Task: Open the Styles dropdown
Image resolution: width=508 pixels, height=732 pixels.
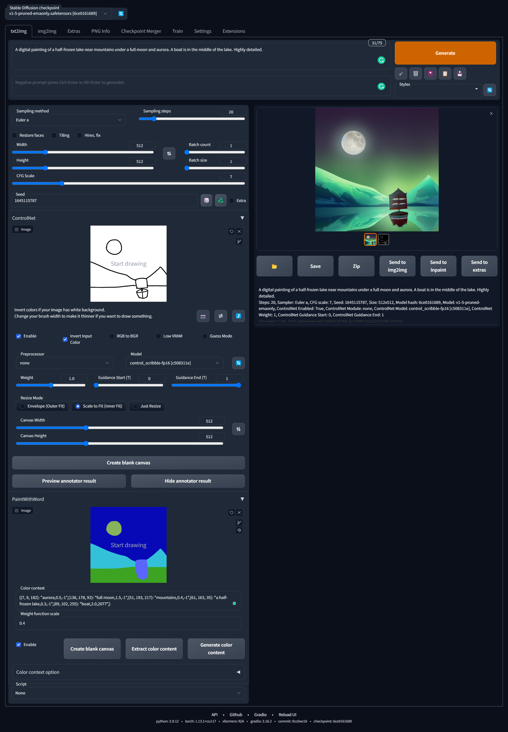Action: (438, 91)
